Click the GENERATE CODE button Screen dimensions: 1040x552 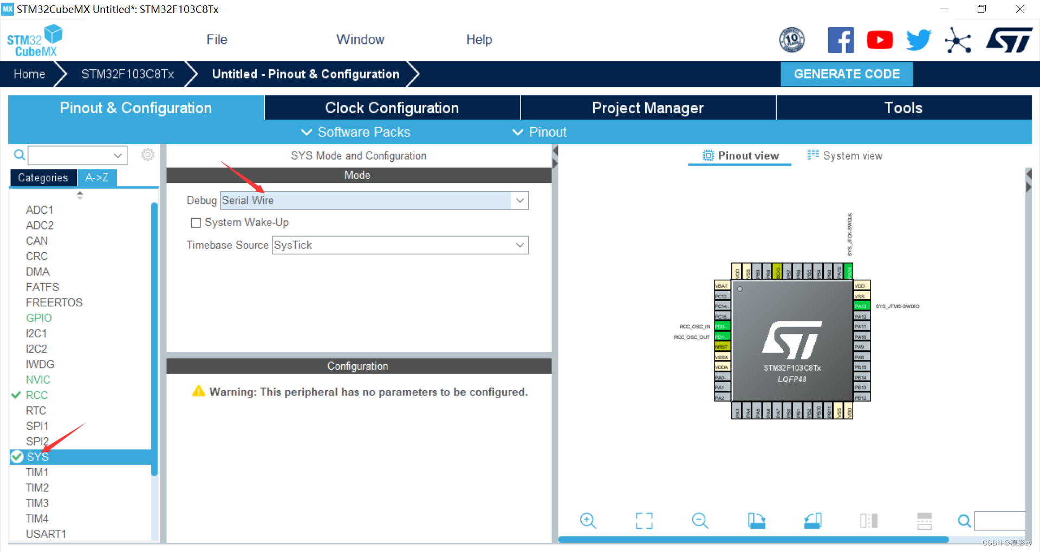pos(847,74)
